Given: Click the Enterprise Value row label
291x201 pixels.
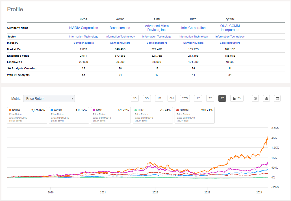Looking at the screenshot, I should coord(18,56).
